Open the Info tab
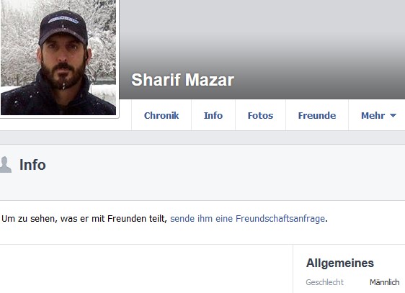The image size is (405, 293). [x=213, y=115]
